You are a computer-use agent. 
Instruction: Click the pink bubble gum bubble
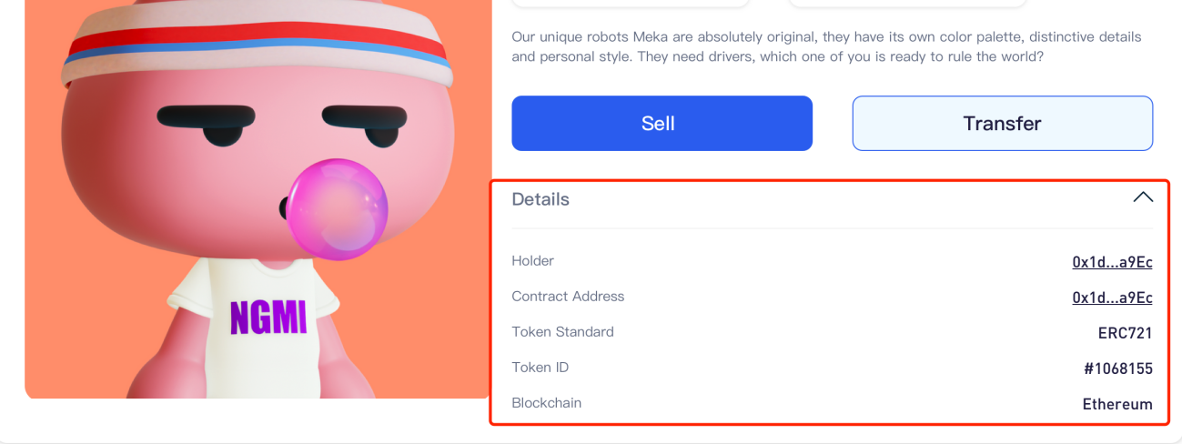click(338, 208)
